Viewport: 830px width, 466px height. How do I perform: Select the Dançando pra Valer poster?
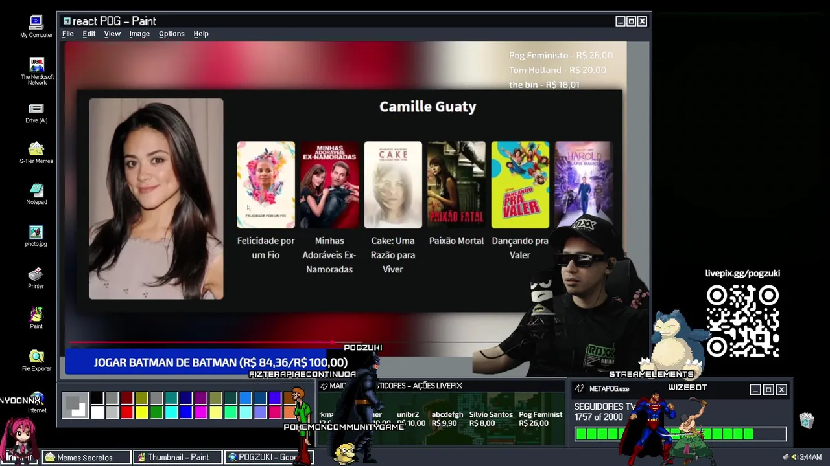tap(520, 185)
